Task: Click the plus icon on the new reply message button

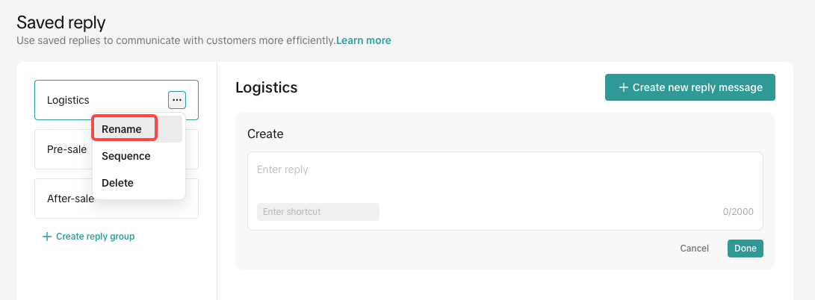Action: (x=623, y=87)
